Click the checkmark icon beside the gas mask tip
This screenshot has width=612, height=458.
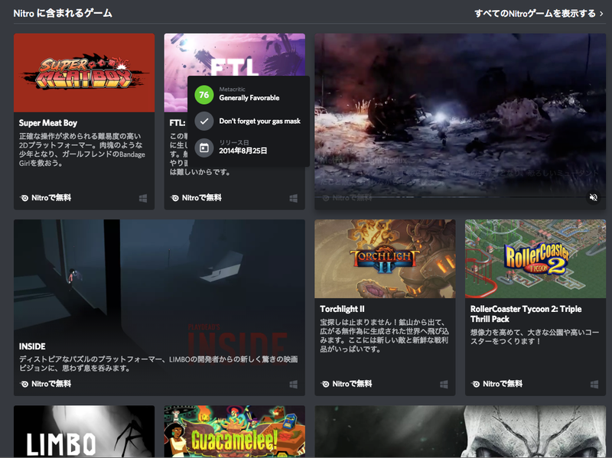point(203,120)
